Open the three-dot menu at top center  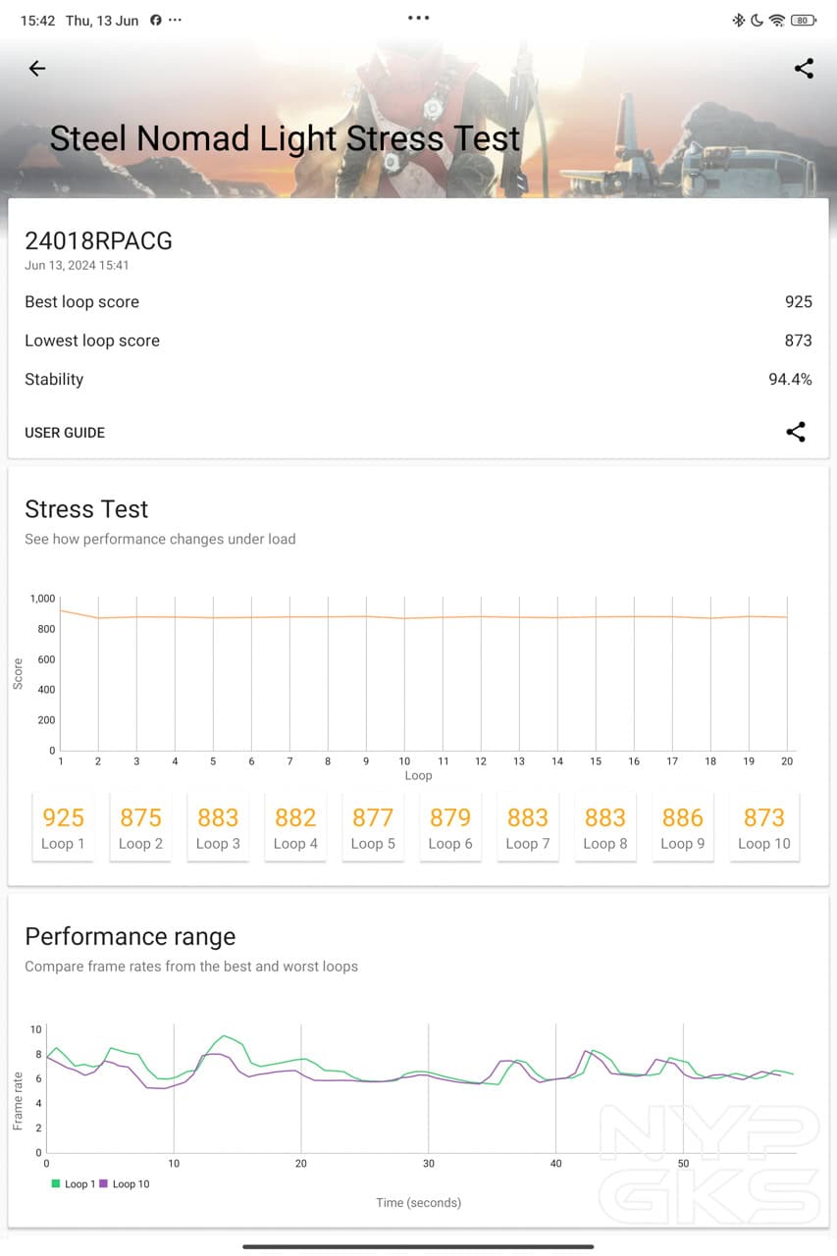point(418,18)
